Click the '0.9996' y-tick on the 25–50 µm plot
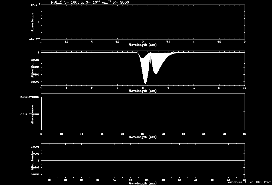The width and height of the screenshot is (272, 185). point(35,174)
